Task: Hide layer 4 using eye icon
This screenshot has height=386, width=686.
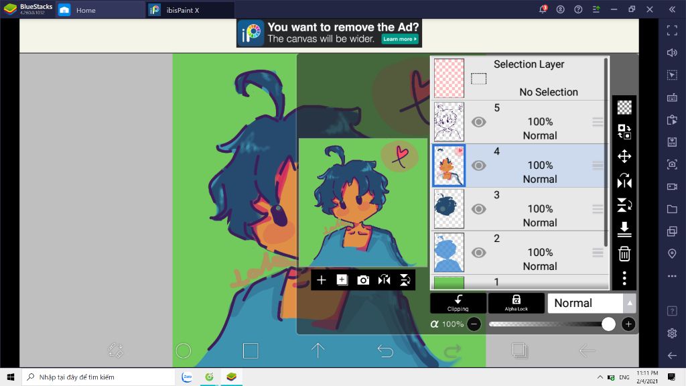Action: point(478,166)
